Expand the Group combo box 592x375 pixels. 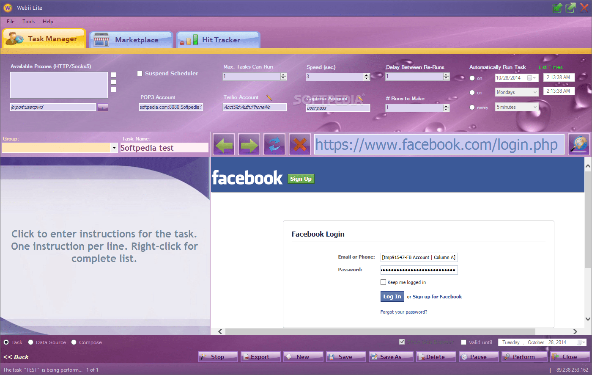pos(114,148)
